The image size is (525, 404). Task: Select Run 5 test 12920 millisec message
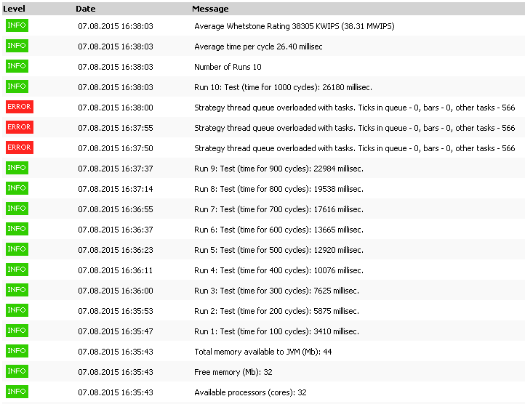[278, 250]
